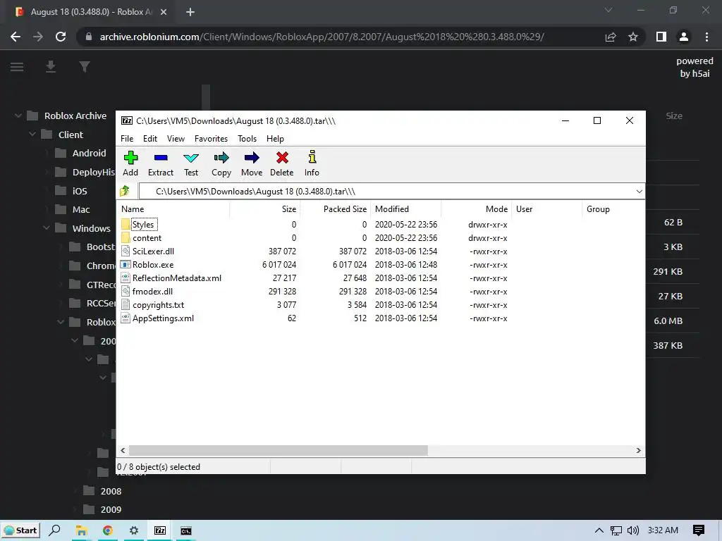Toggle the browser side panel icon
The image size is (722, 541).
pyautogui.click(x=661, y=37)
